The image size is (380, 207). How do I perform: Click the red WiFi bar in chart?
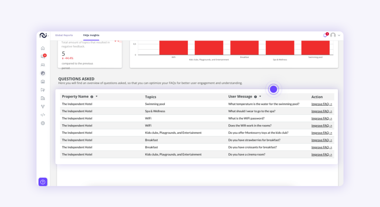[173, 48]
